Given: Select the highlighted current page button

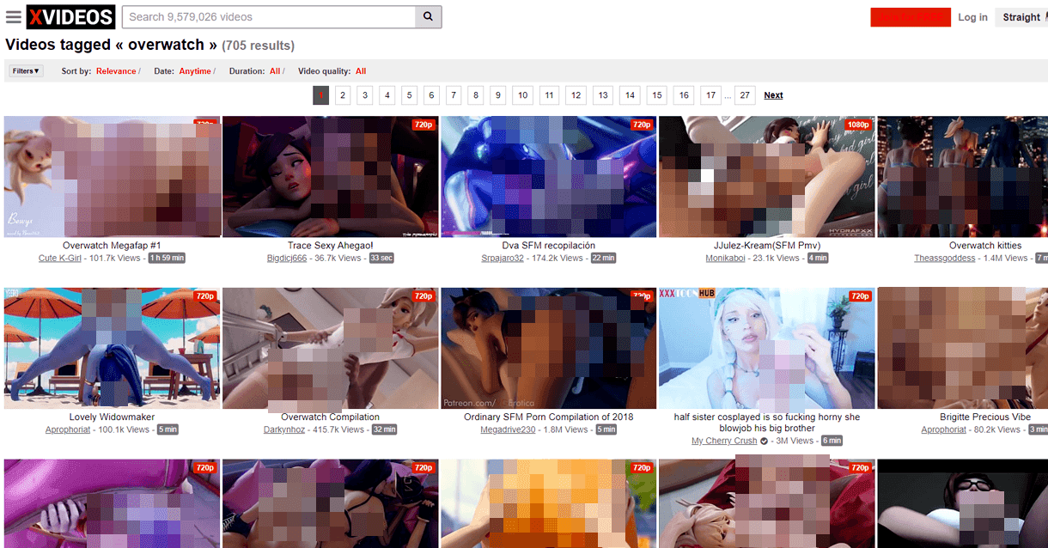Looking at the screenshot, I should point(320,95).
